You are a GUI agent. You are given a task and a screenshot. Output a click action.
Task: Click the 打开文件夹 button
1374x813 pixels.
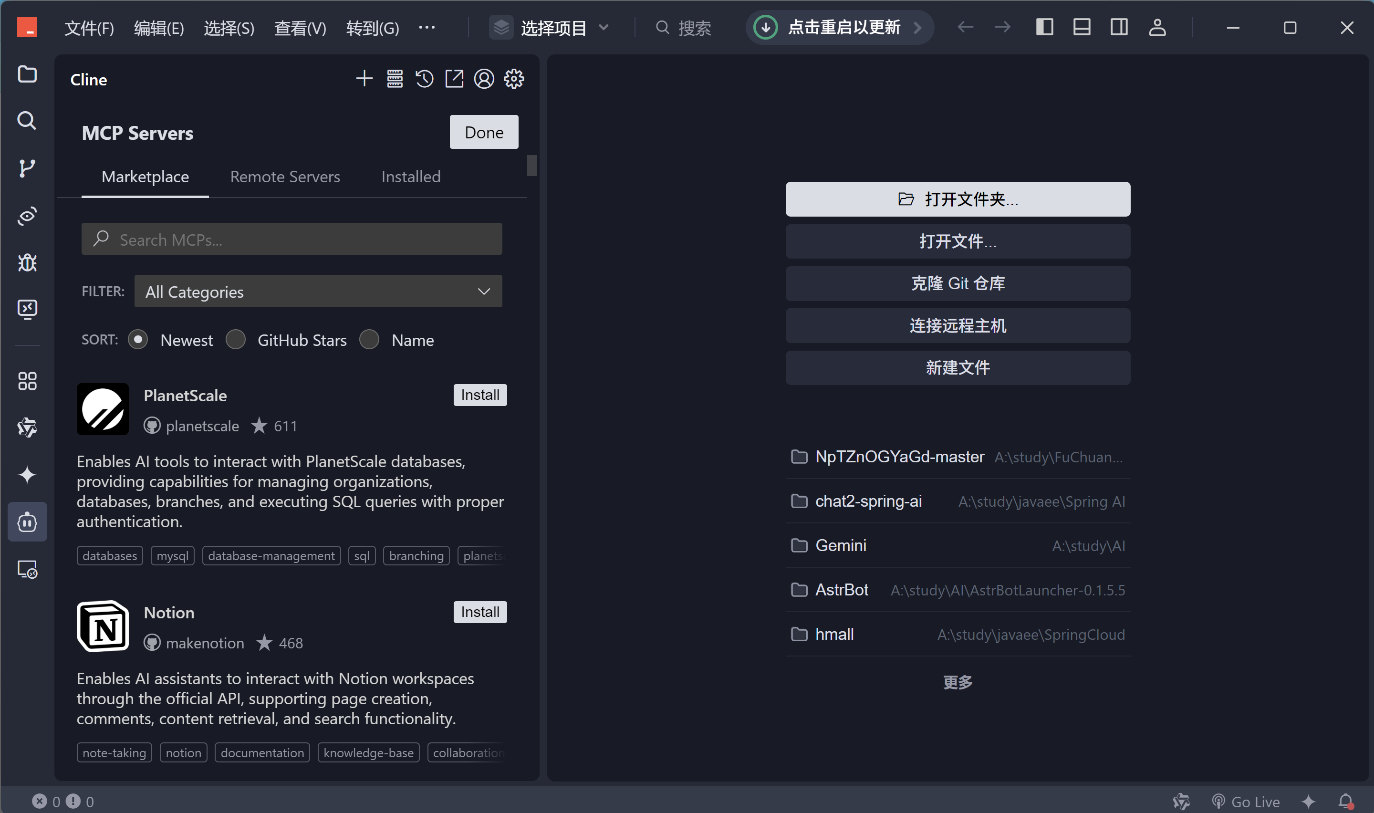957,199
